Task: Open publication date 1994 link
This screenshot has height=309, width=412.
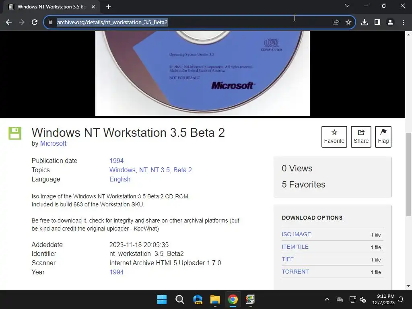Action: pyautogui.click(x=116, y=161)
